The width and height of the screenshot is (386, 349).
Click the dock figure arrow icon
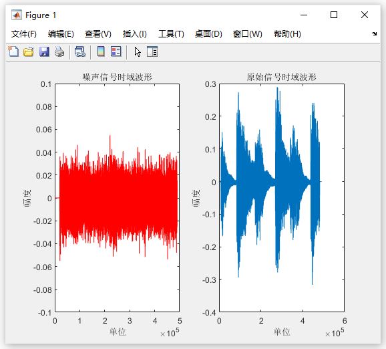[x=374, y=34]
